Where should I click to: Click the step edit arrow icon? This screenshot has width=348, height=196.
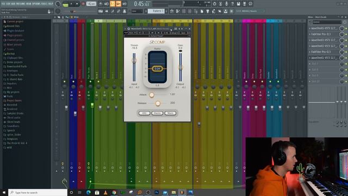coord(107,11)
